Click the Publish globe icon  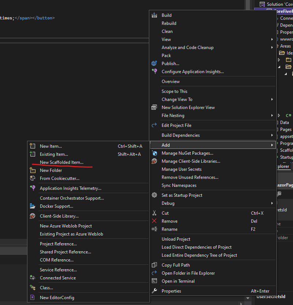click(x=154, y=63)
